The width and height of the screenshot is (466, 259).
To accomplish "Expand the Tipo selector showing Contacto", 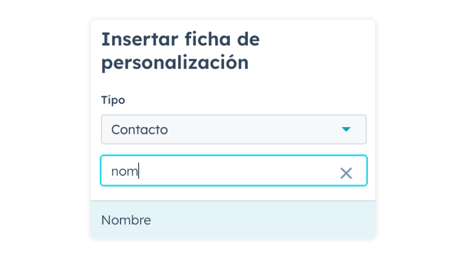I will [233, 129].
